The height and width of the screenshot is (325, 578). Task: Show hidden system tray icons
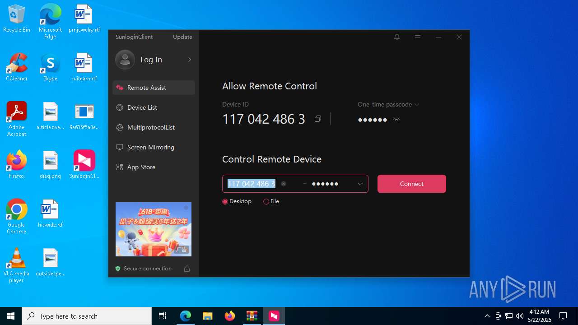pyautogui.click(x=487, y=316)
